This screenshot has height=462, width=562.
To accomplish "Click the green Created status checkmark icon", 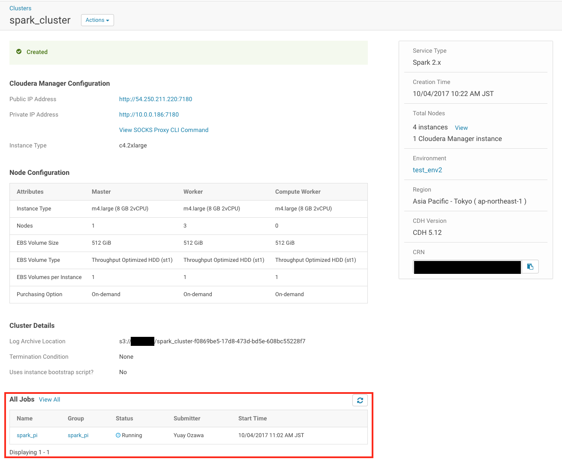I will tap(18, 51).
